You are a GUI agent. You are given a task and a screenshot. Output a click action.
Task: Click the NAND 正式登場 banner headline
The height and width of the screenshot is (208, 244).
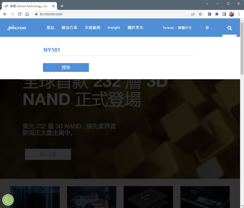[x=82, y=99]
